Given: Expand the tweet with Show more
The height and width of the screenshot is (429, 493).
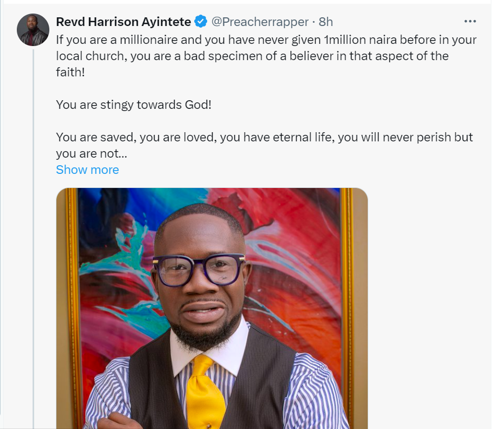Looking at the screenshot, I should point(87,170).
